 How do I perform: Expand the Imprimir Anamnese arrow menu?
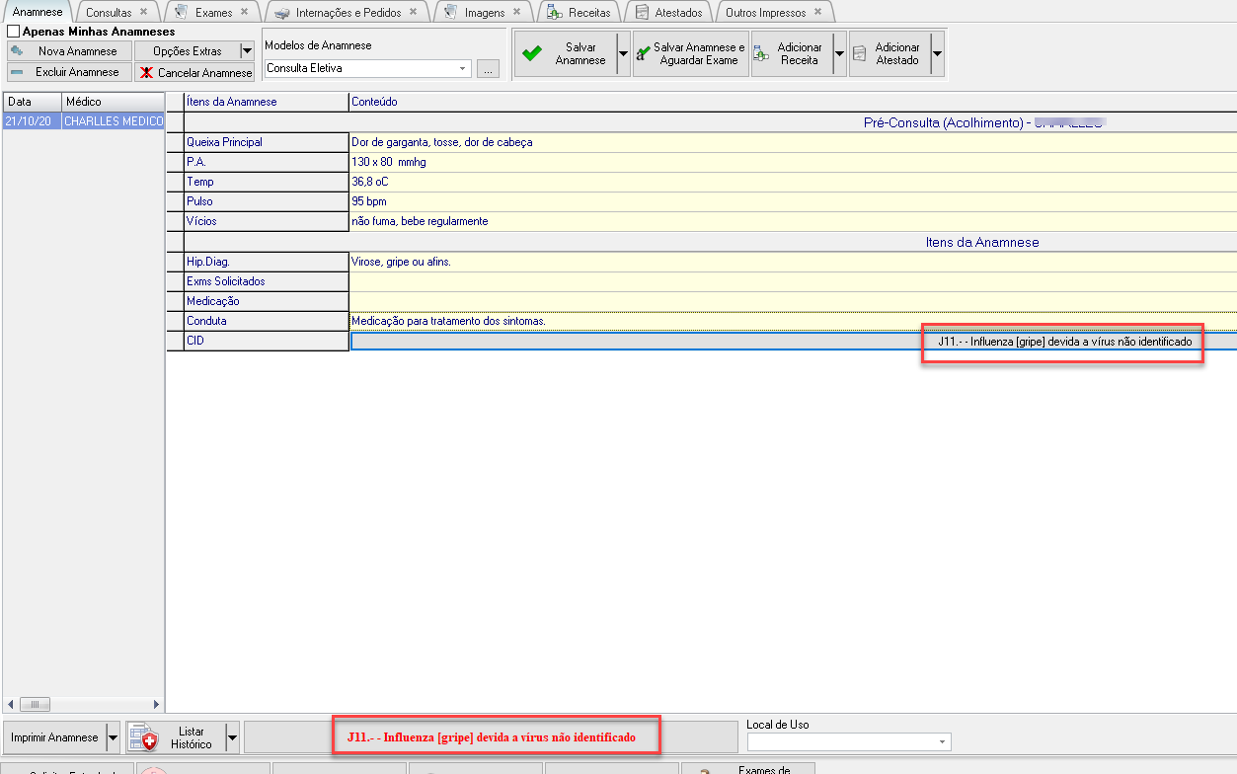point(113,737)
